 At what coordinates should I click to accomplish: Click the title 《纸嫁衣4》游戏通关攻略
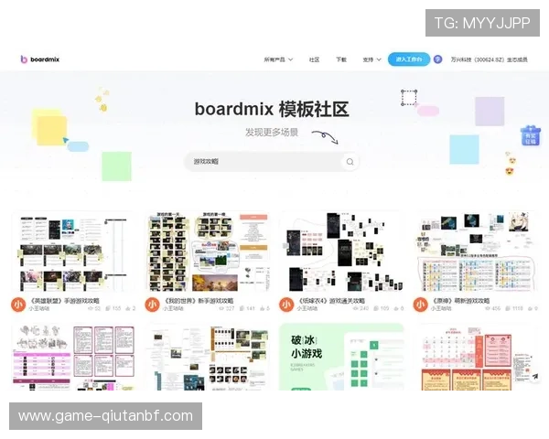(x=331, y=301)
